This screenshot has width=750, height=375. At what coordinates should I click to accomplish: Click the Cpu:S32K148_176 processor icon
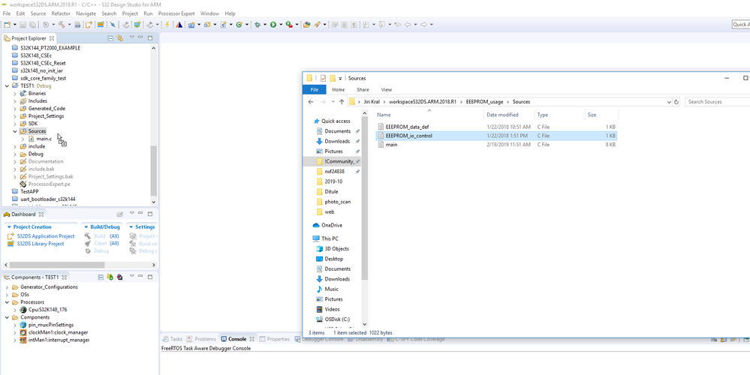click(x=23, y=310)
